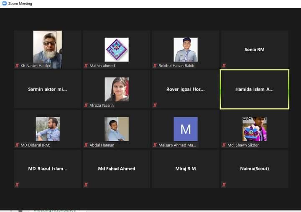The width and height of the screenshot is (301, 212).
Task: Click muted mic icon on Kh Nasim Haider
Action: click(17, 66)
